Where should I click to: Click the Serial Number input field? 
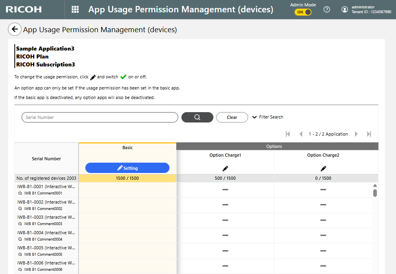tap(100, 117)
